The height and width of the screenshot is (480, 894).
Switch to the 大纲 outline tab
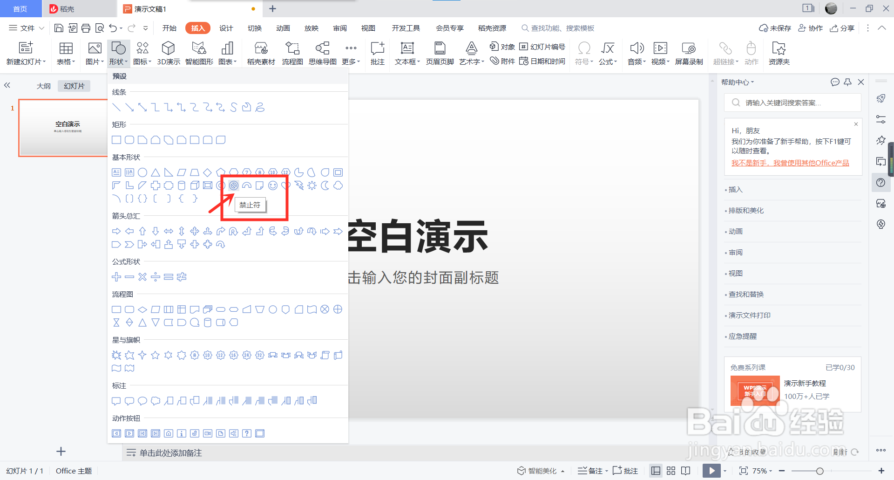(44, 86)
